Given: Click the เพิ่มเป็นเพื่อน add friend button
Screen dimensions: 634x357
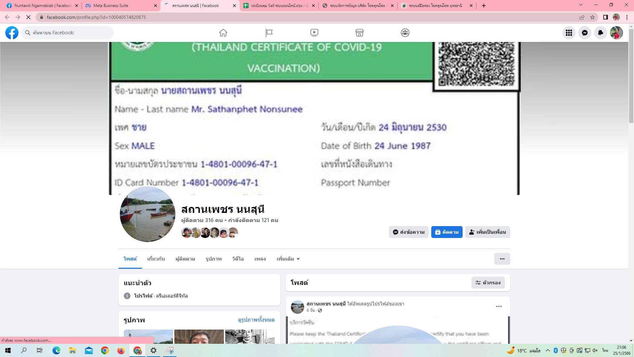Looking at the screenshot, I should pyautogui.click(x=487, y=232).
